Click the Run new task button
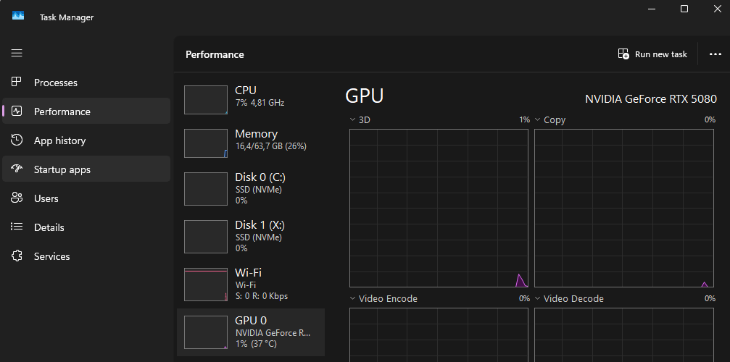 [x=652, y=54]
